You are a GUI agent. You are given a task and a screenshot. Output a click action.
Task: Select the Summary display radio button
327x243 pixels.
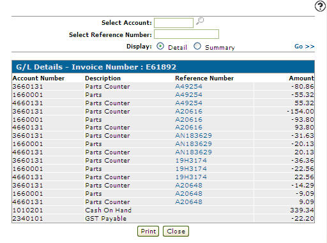pos(197,46)
